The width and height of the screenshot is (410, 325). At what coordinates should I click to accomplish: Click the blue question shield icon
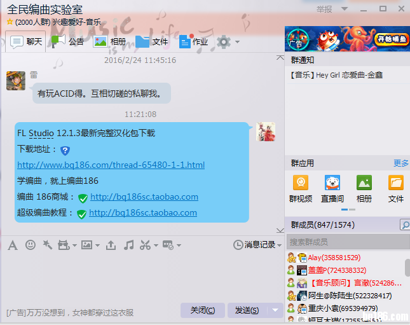[x=65, y=151]
